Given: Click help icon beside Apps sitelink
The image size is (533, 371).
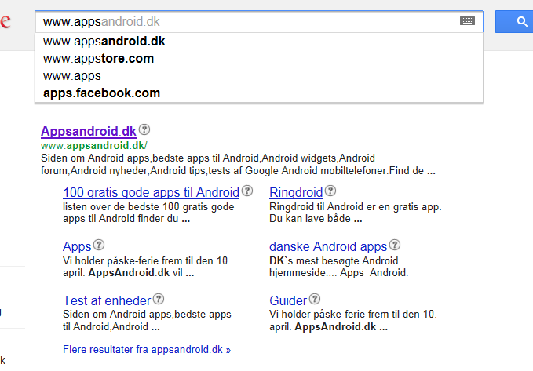Looking at the screenshot, I should (x=100, y=245).
